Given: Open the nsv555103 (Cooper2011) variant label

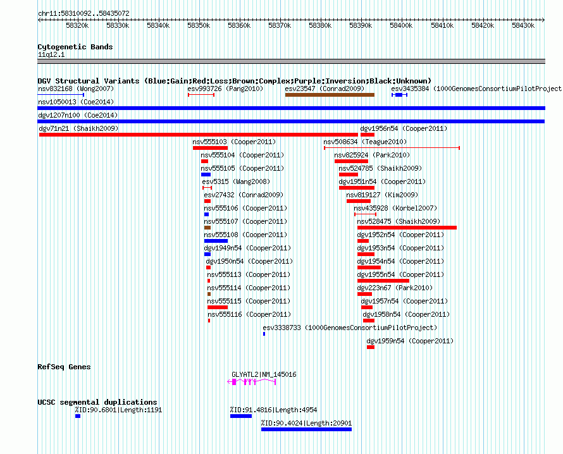Looking at the screenshot, I should 234,142.
